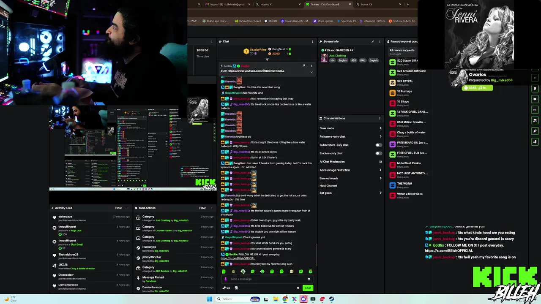Open the Stream info panel options menu

[x=380, y=41]
